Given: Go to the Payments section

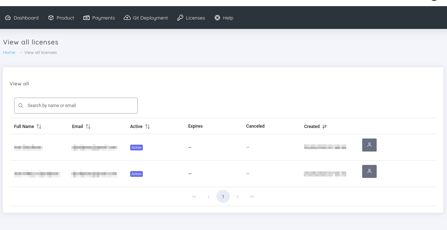Looking at the screenshot, I should pyautogui.click(x=99, y=18).
